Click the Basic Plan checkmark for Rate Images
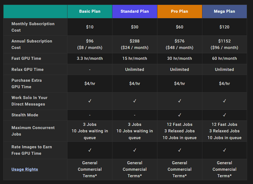The width and height of the screenshot is (253, 184). pos(90,150)
